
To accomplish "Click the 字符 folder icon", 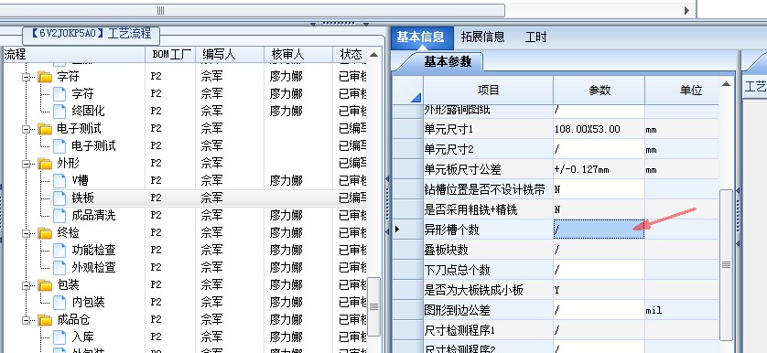I will [x=45, y=77].
